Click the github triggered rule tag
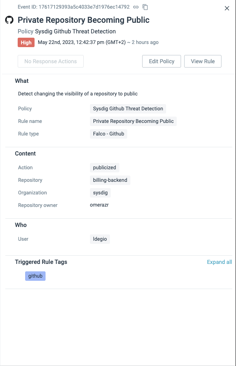Image resolution: width=236 pixels, height=366 pixels. [x=35, y=276]
